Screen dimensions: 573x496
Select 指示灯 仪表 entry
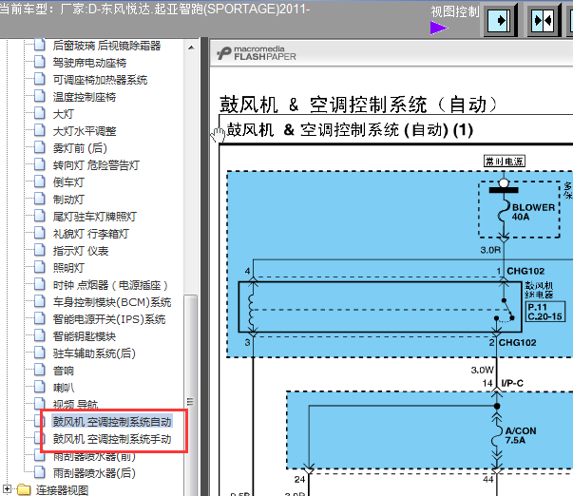[x=81, y=251]
